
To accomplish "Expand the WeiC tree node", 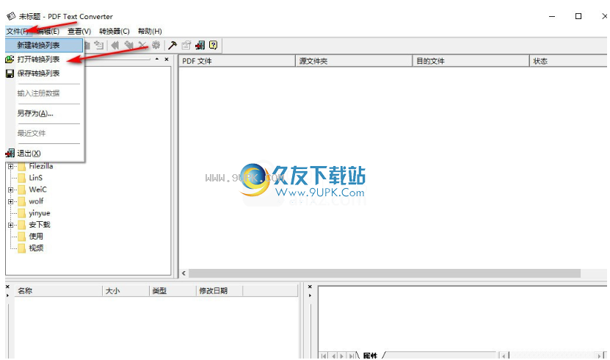I will [10, 190].
